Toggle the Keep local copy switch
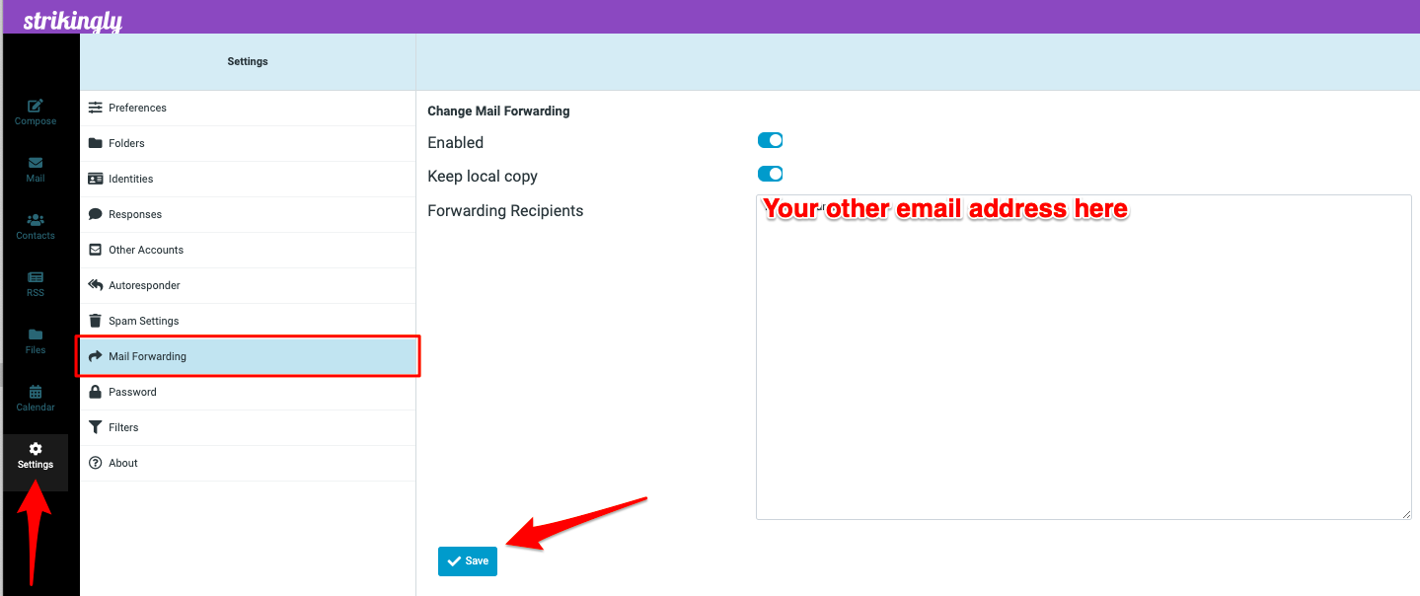 click(x=770, y=175)
